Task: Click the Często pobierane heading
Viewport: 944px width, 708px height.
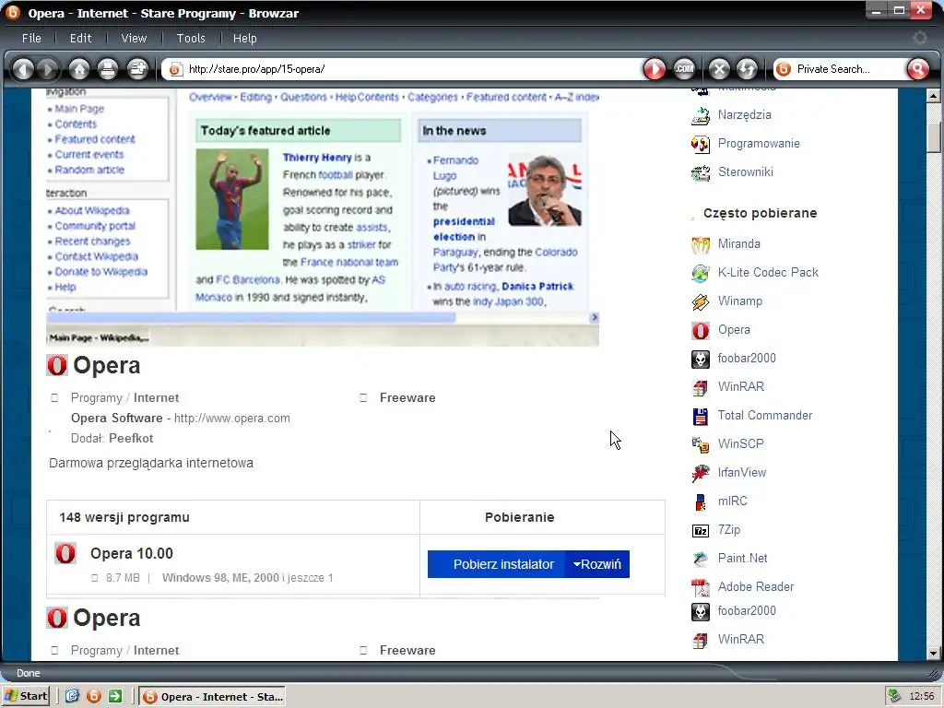Action: click(760, 213)
